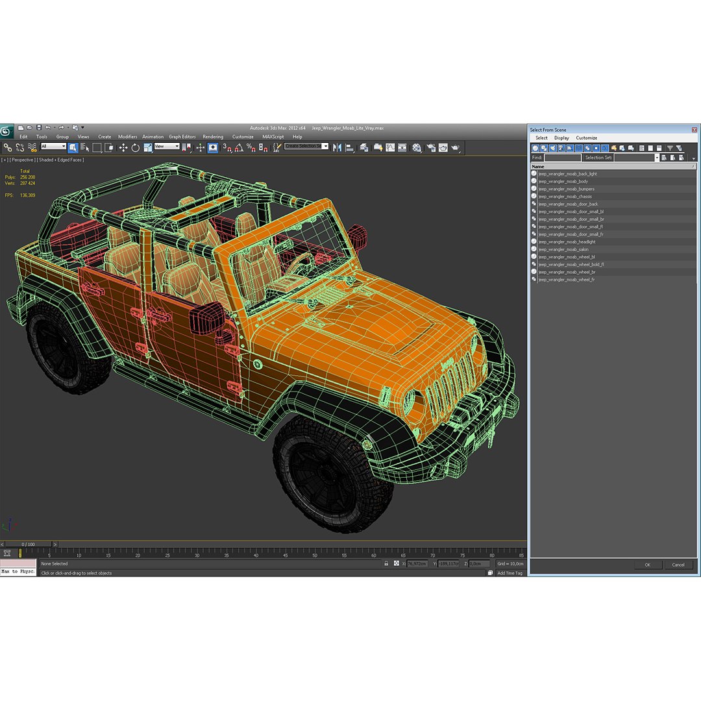Open the Material Editor

point(417,147)
